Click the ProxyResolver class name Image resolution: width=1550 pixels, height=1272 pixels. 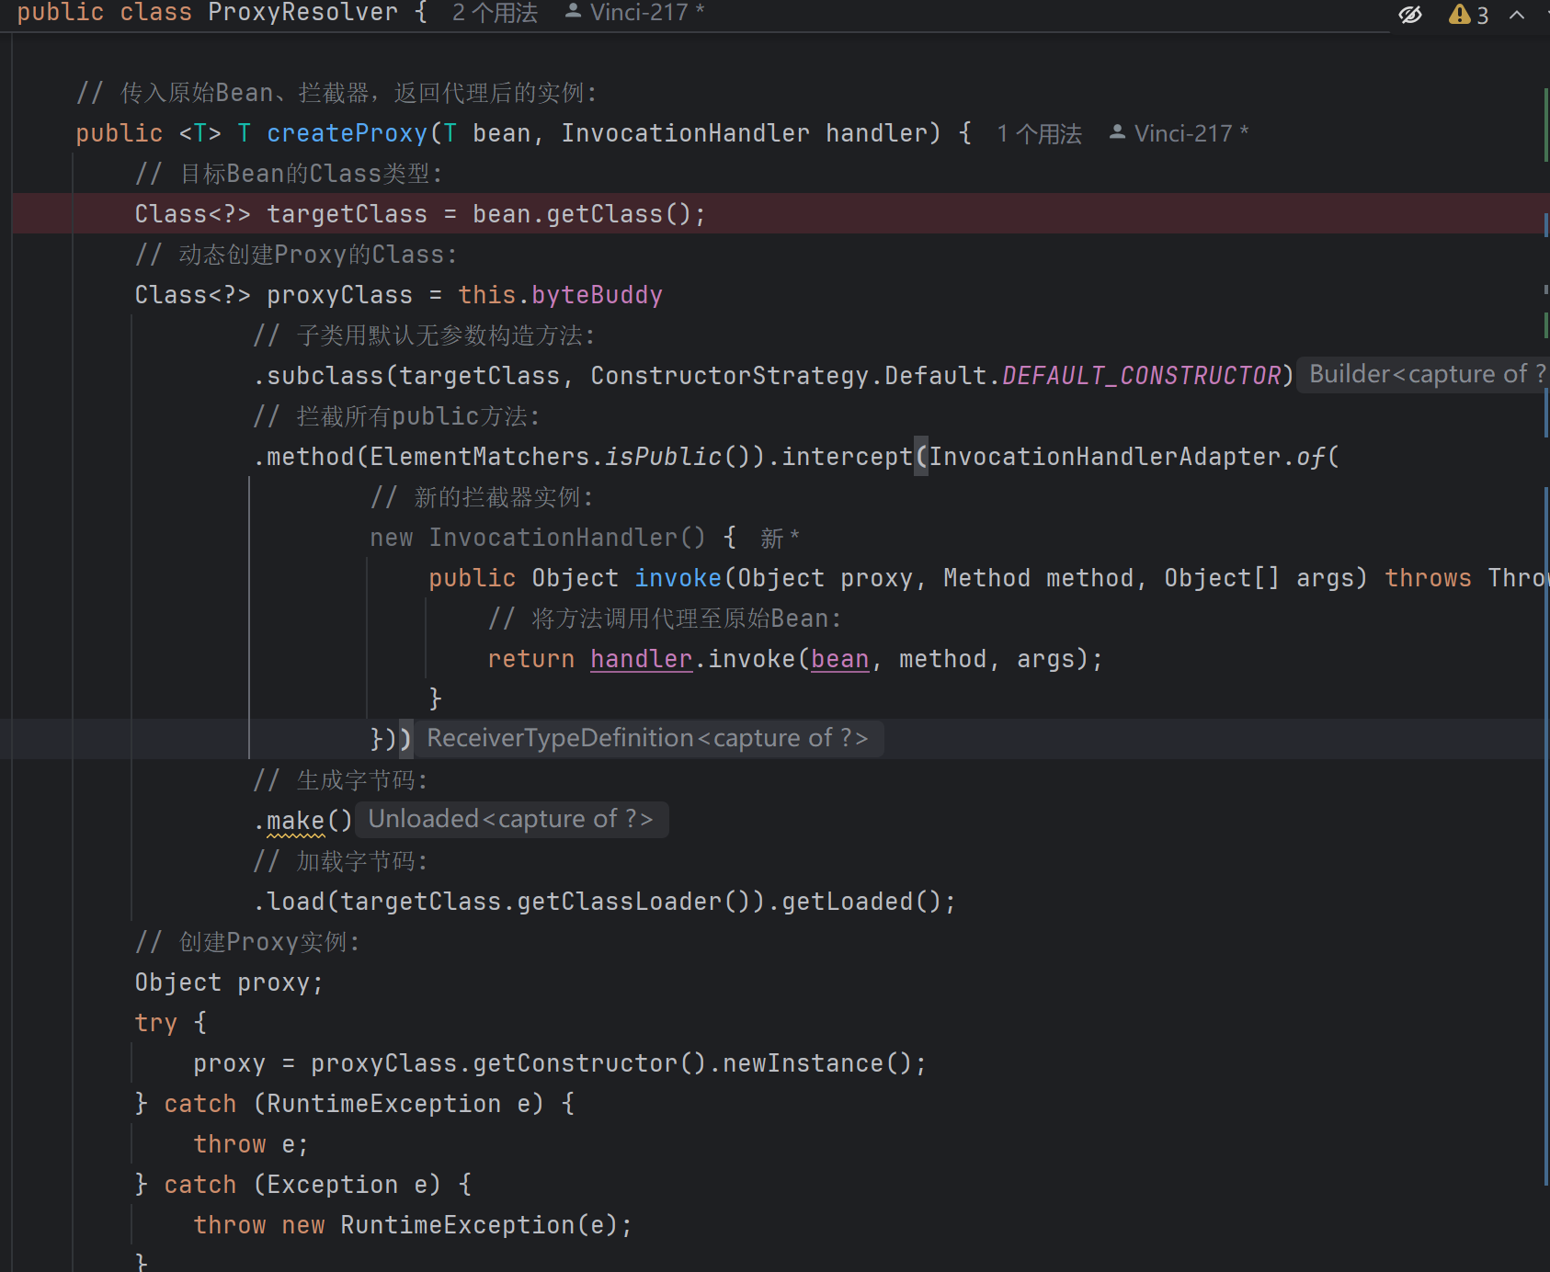[x=303, y=13]
